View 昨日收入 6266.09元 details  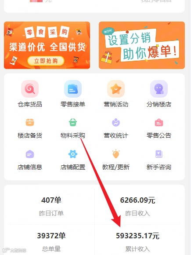click(x=137, y=206)
